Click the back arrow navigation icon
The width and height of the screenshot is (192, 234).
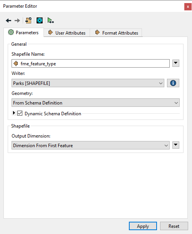[x=8, y=20]
